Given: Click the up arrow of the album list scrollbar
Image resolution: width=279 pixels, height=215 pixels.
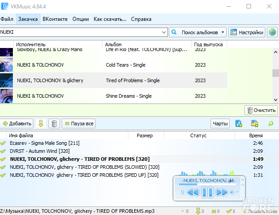Looking at the screenshot, I should [275, 52].
